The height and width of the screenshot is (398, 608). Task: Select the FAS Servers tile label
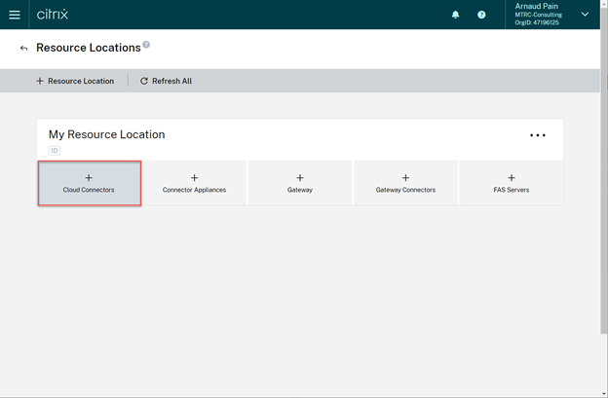point(512,190)
